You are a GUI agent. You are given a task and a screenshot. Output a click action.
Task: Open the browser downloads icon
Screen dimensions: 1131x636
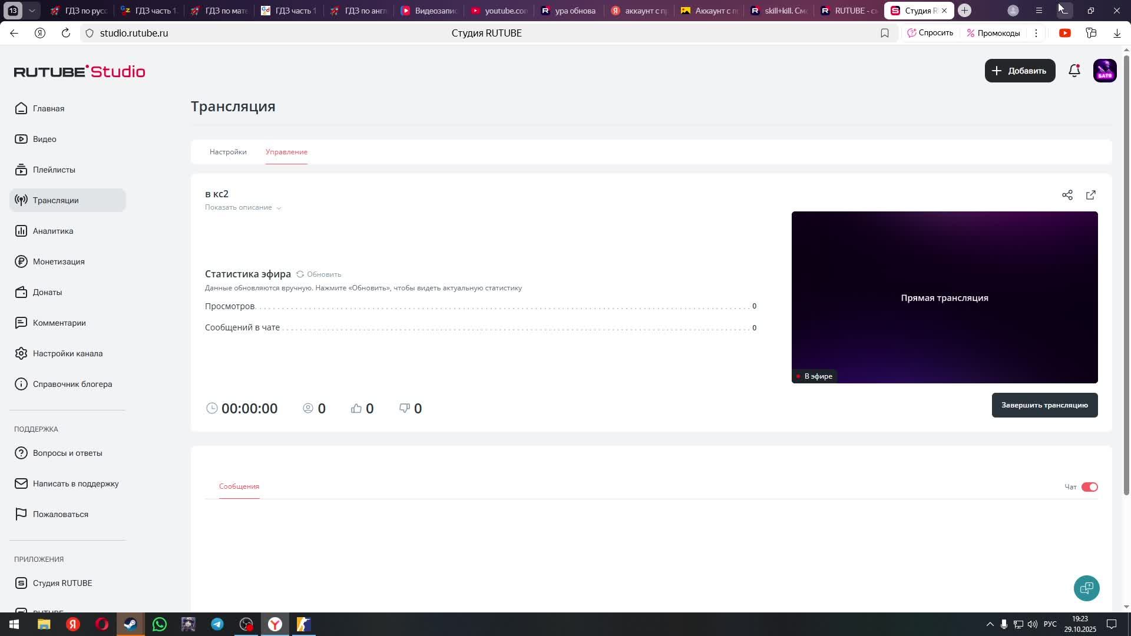[1117, 33]
